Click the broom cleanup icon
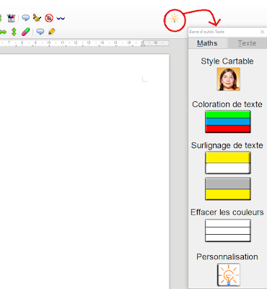The image size is (267, 289). (37, 18)
